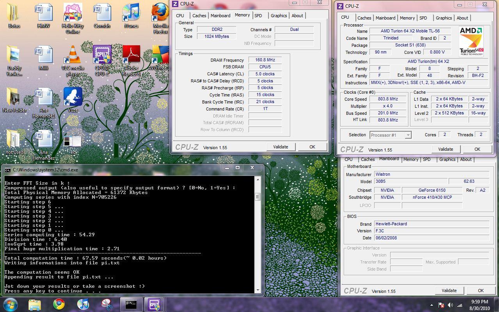Open the Cornish Word document icon

102,16
